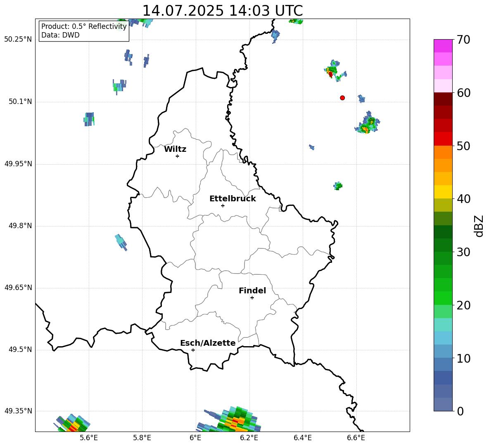
Task: Click the latitude label 49.35°N
Action: click(x=18, y=411)
